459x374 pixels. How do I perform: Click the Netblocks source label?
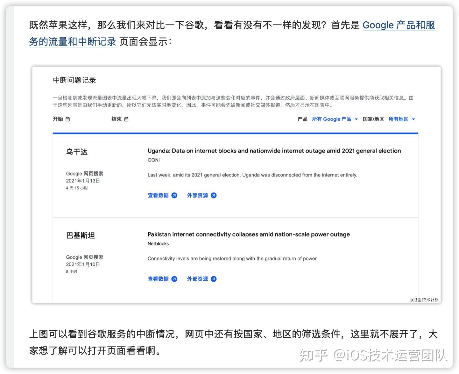[x=158, y=243]
